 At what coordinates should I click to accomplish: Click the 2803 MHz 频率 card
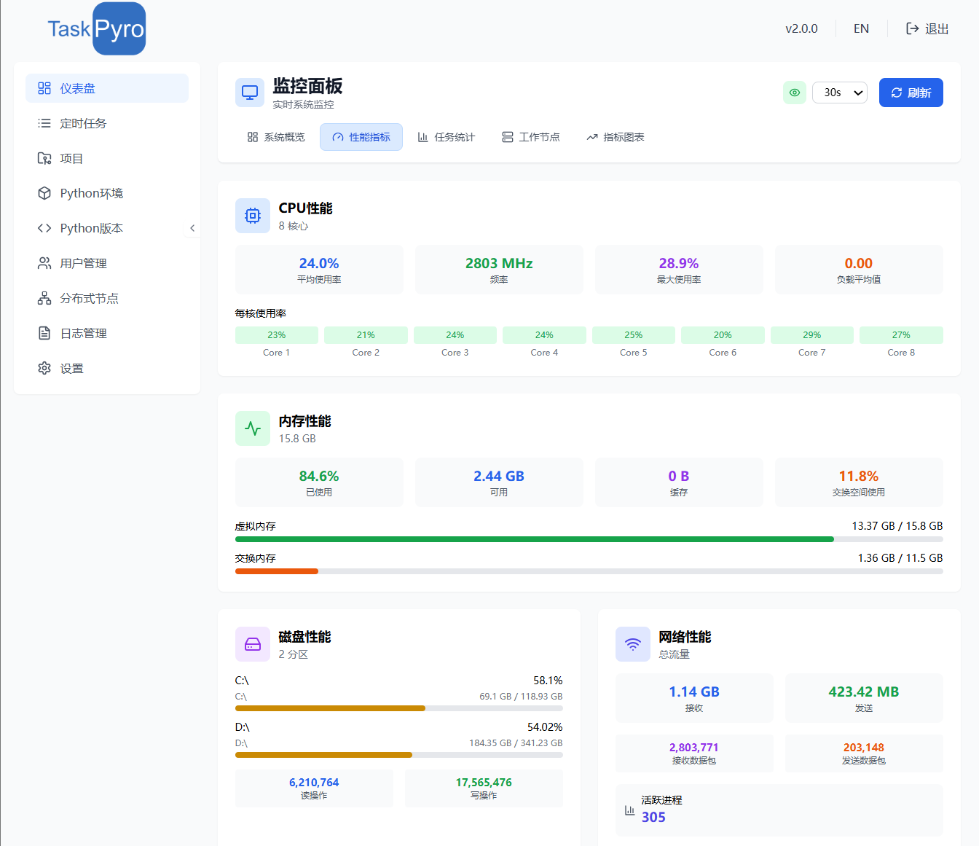click(499, 270)
